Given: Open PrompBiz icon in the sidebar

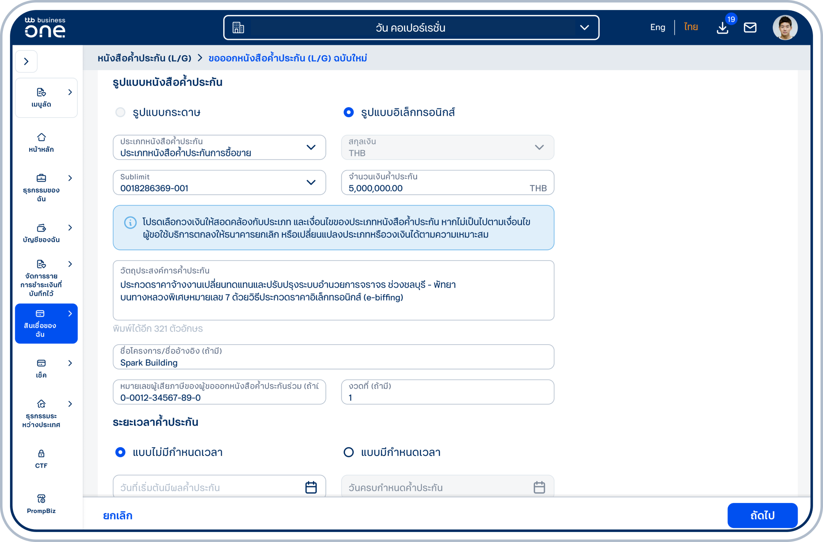Looking at the screenshot, I should pyautogui.click(x=41, y=498).
